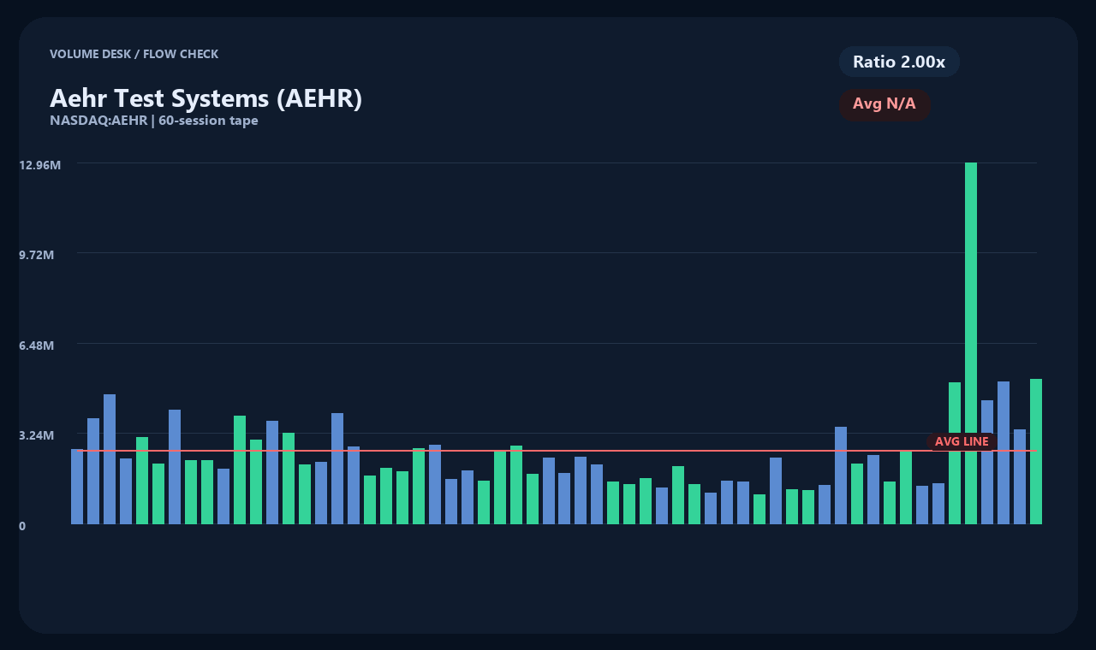Click the tallest green volume spike bar

pos(971,343)
